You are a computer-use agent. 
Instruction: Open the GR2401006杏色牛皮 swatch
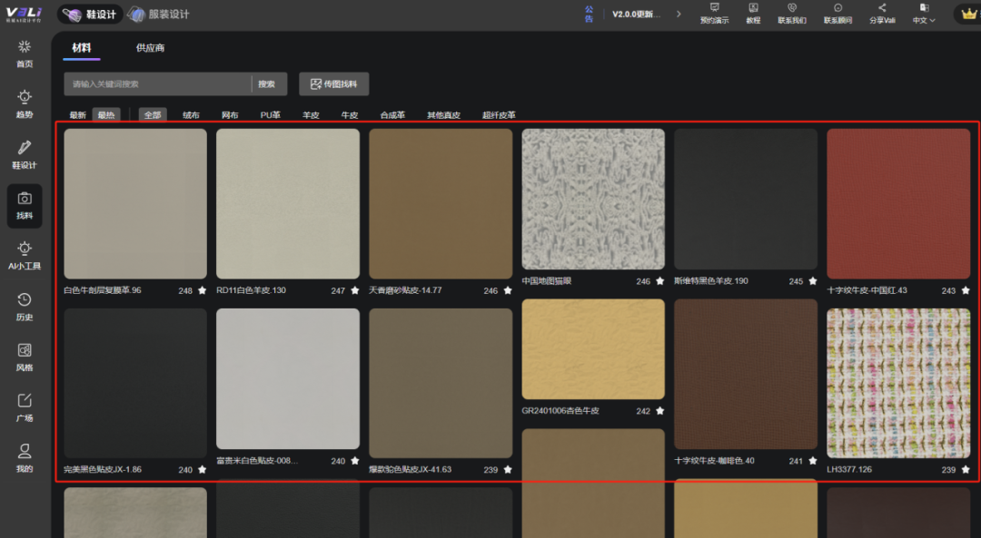[x=593, y=349]
